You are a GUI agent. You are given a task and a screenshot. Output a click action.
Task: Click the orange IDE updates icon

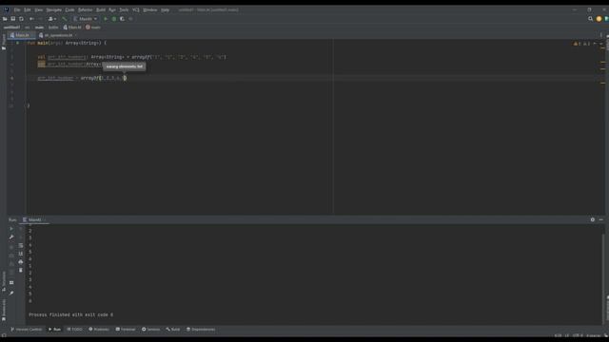(599, 19)
